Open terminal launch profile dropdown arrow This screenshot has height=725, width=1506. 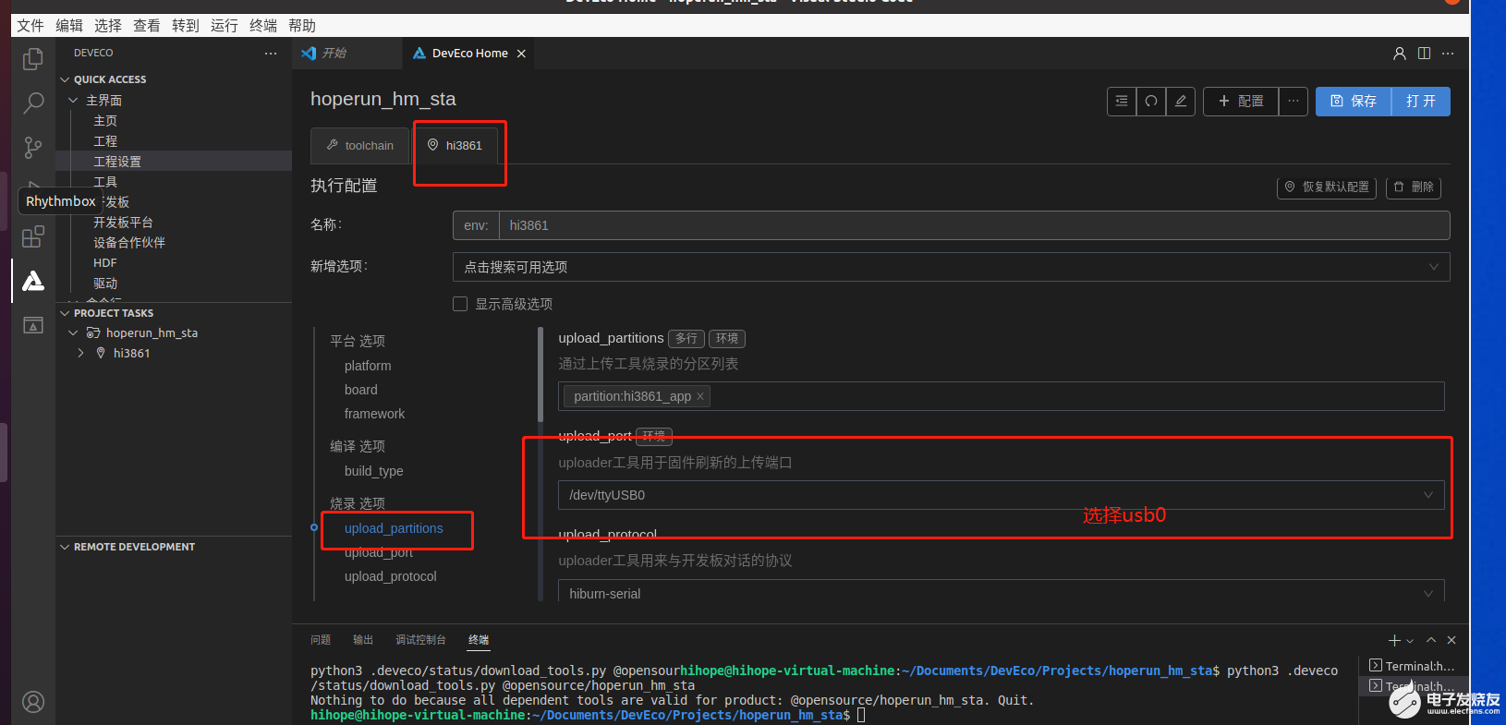[x=1410, y=641]
